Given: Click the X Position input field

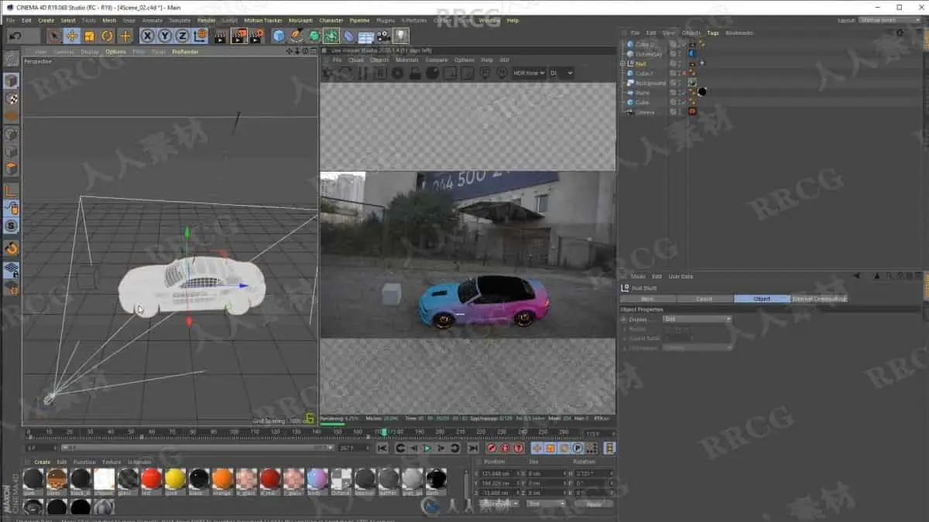Looking at the screenshot, I should pos(500,473).
